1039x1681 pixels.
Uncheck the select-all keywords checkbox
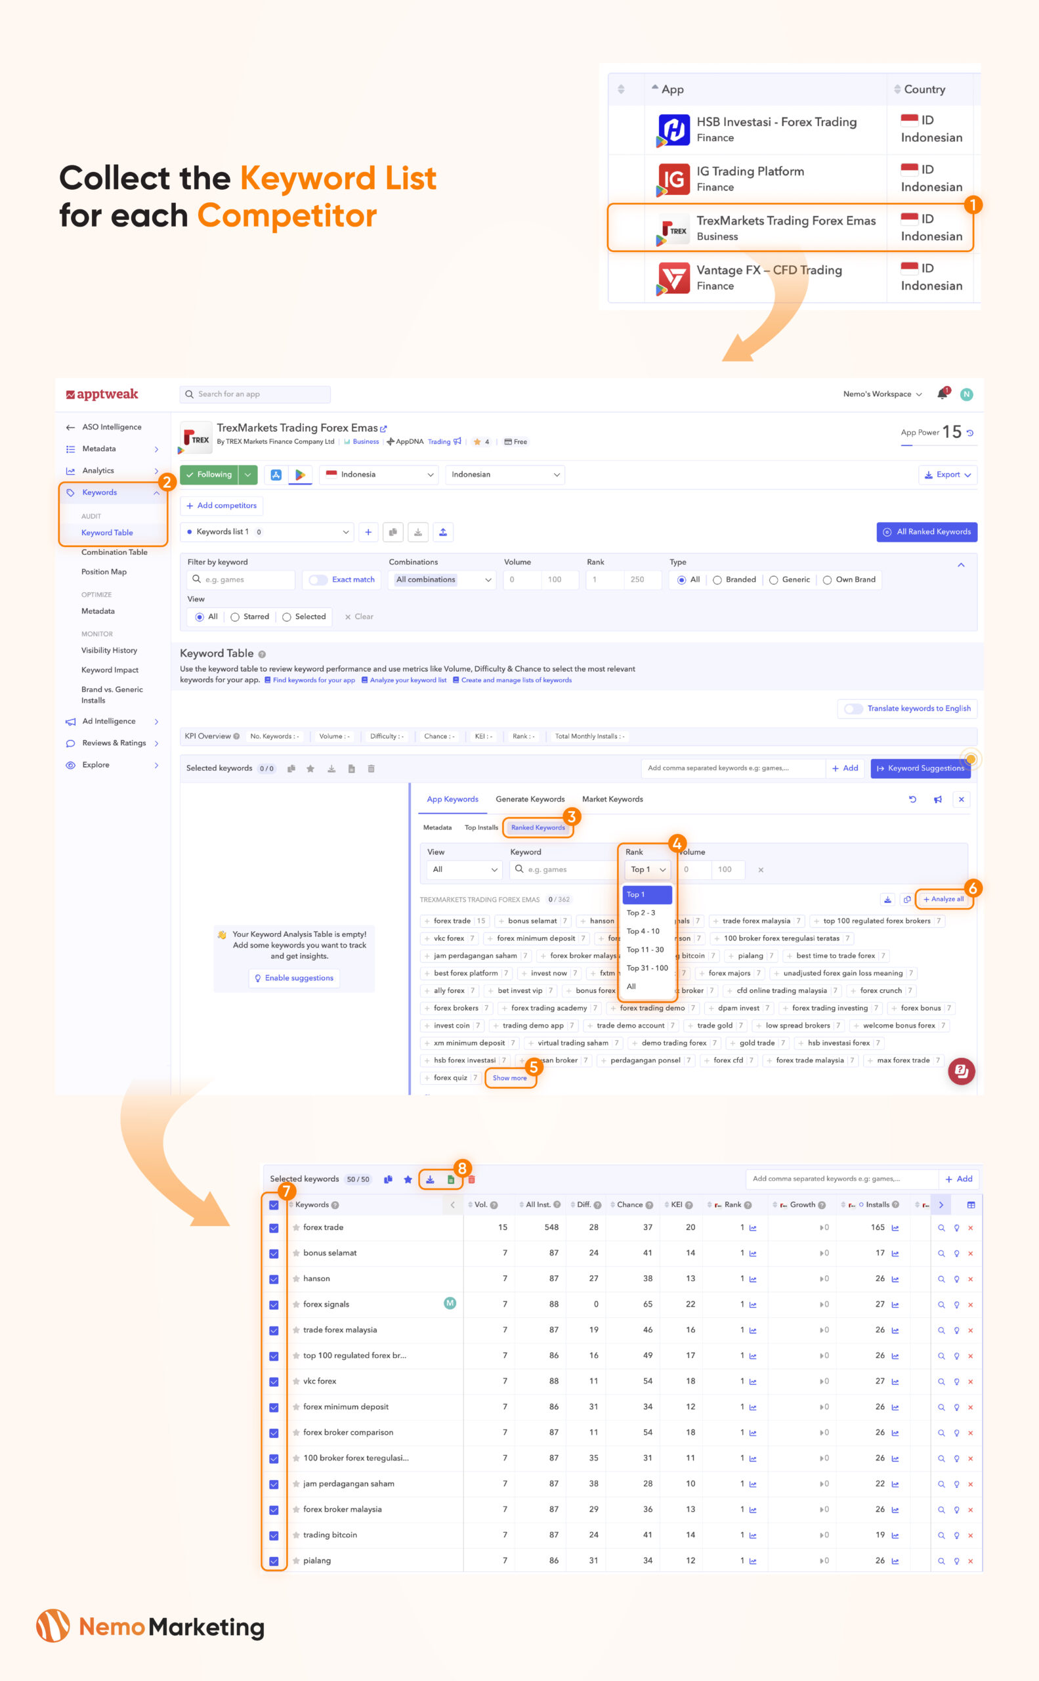[274, 1205]
